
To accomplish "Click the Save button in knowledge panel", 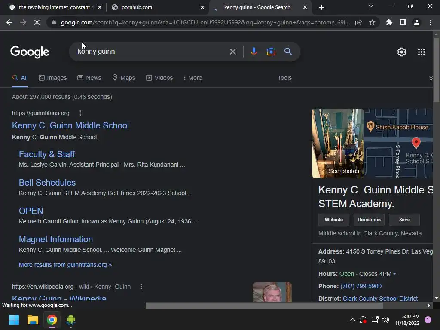I will tap(404, 220).
